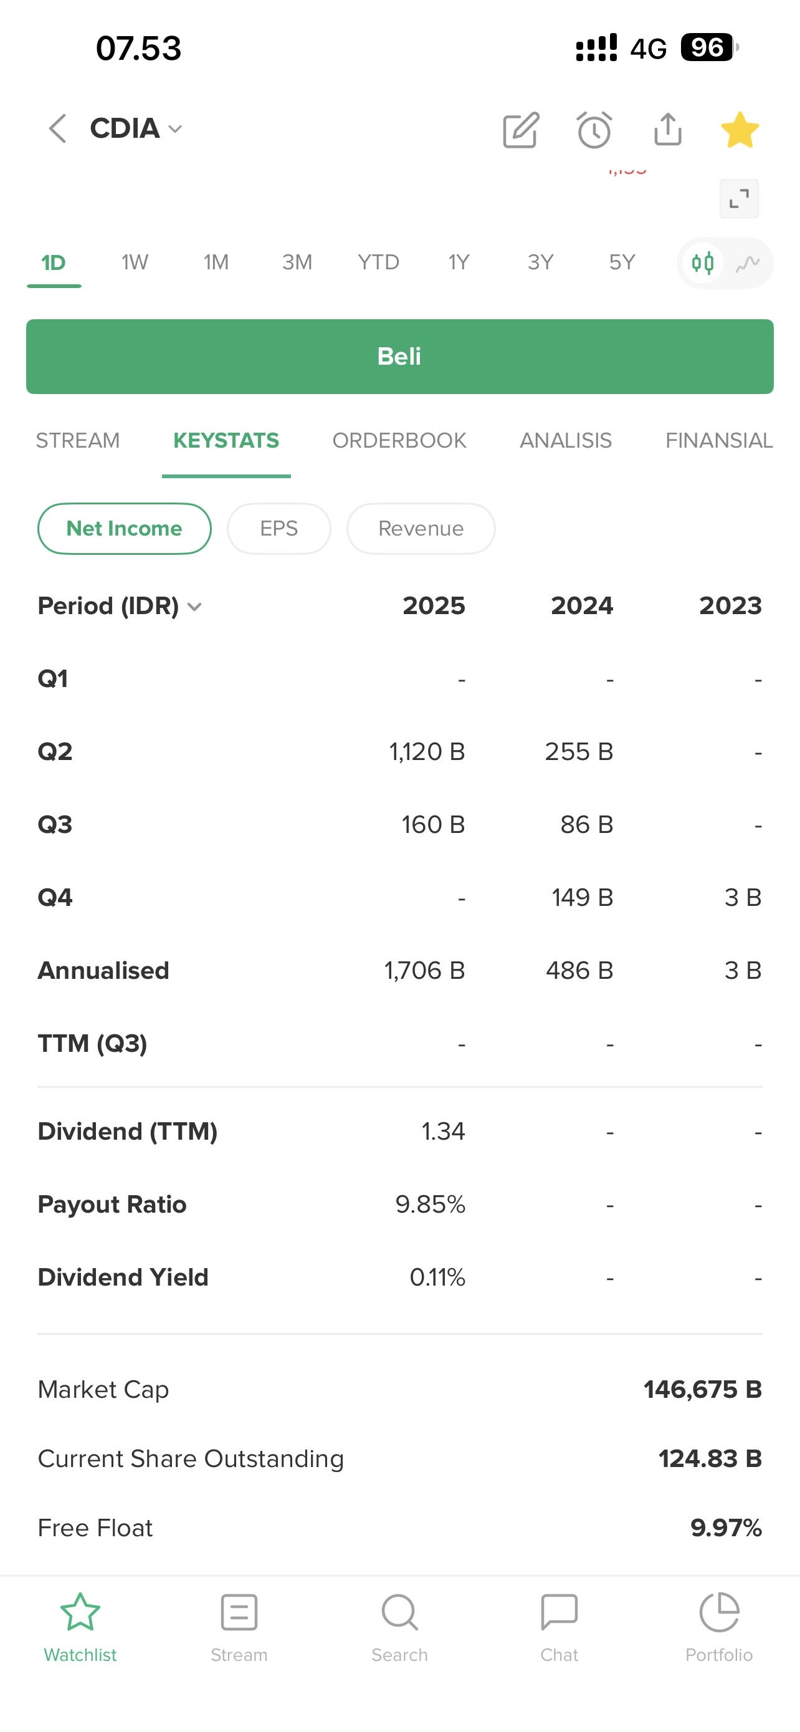Set a price alert with alarm icon
Image resolution: width=800 pixels, height=1732 pixels.
(594, 130)
